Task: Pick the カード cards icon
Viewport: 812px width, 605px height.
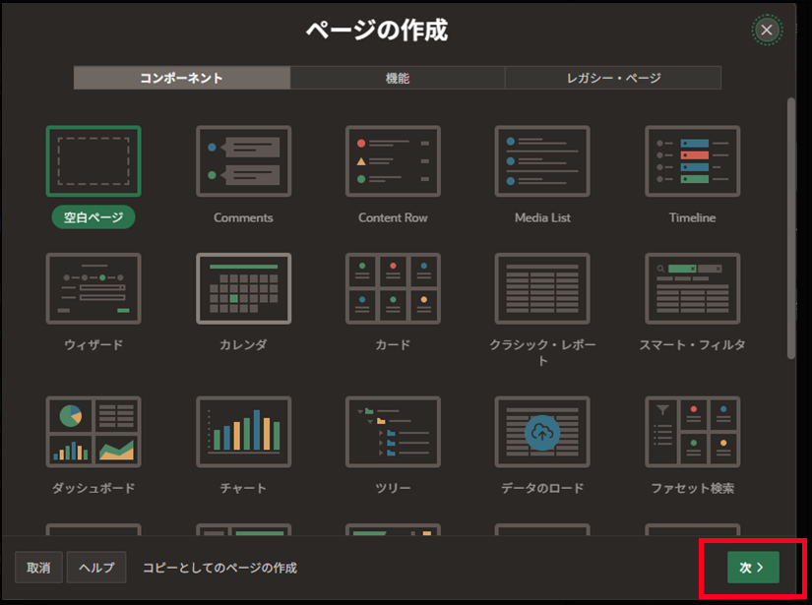Action: pos(393,289)
